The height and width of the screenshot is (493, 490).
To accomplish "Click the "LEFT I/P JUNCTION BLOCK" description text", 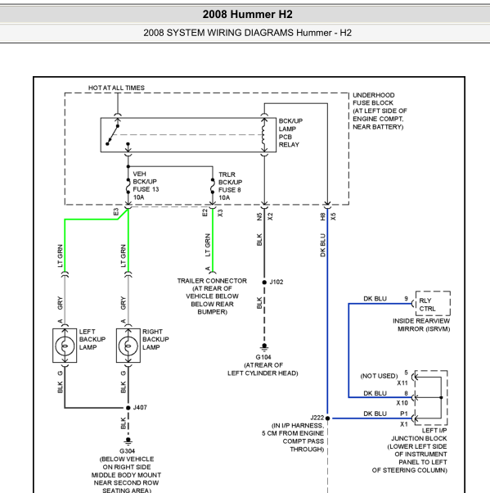I will click(410, 450).
